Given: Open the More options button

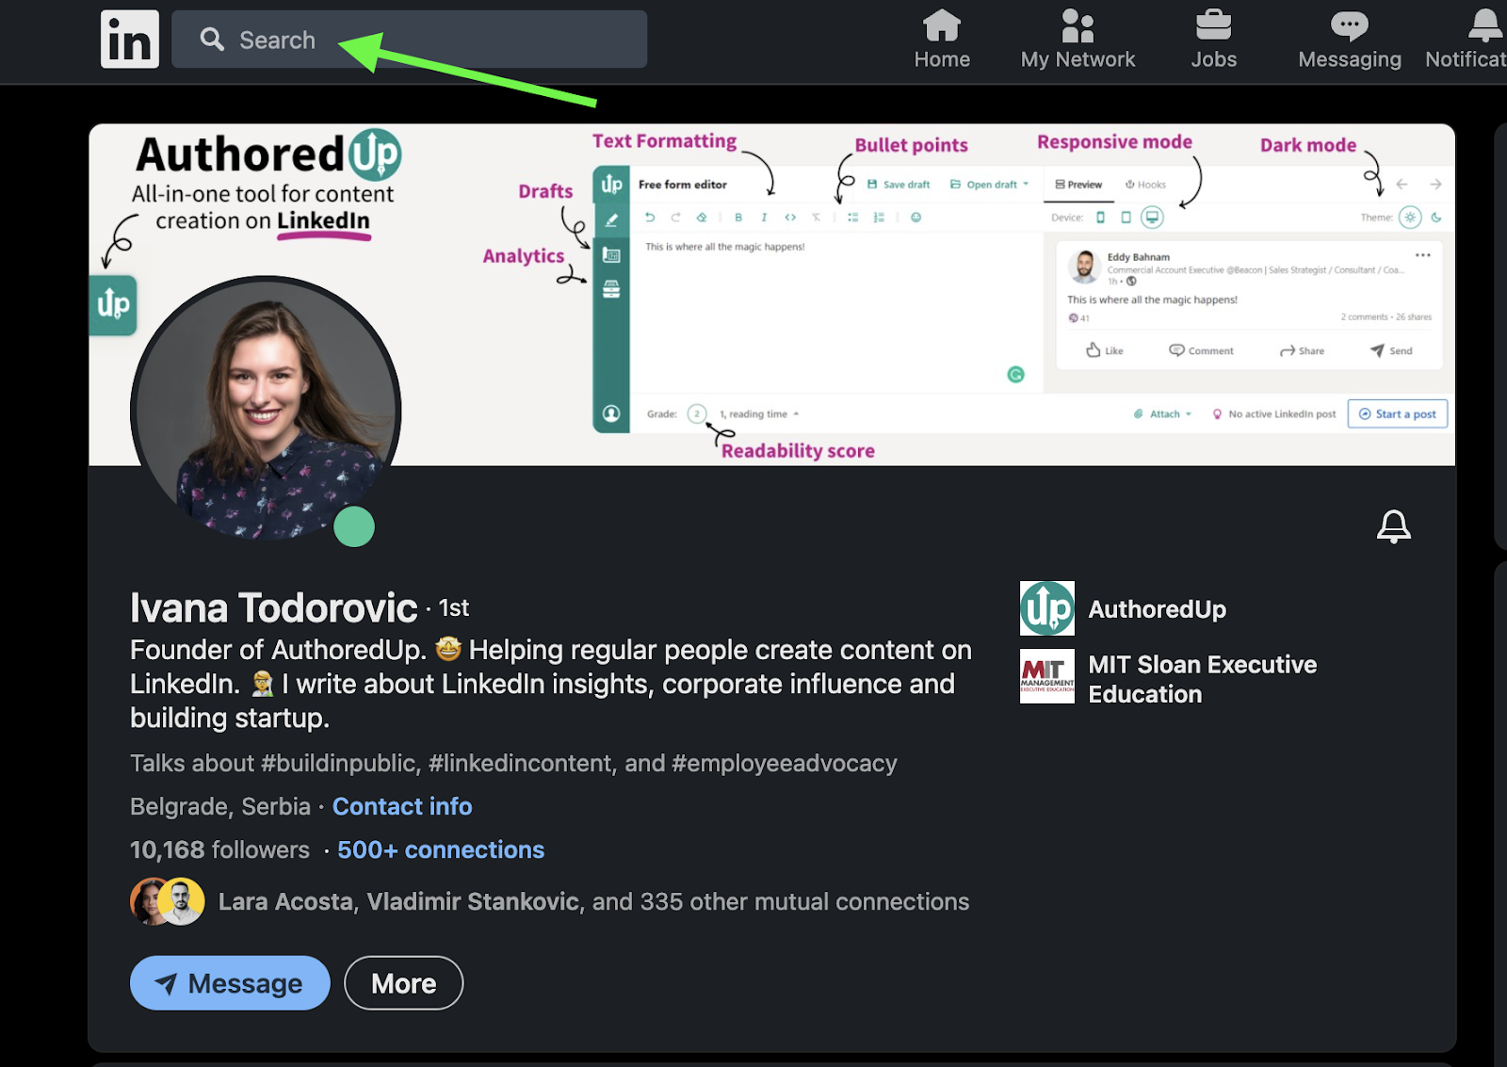Looking at the screenshot, I should [x=403, y=983].
